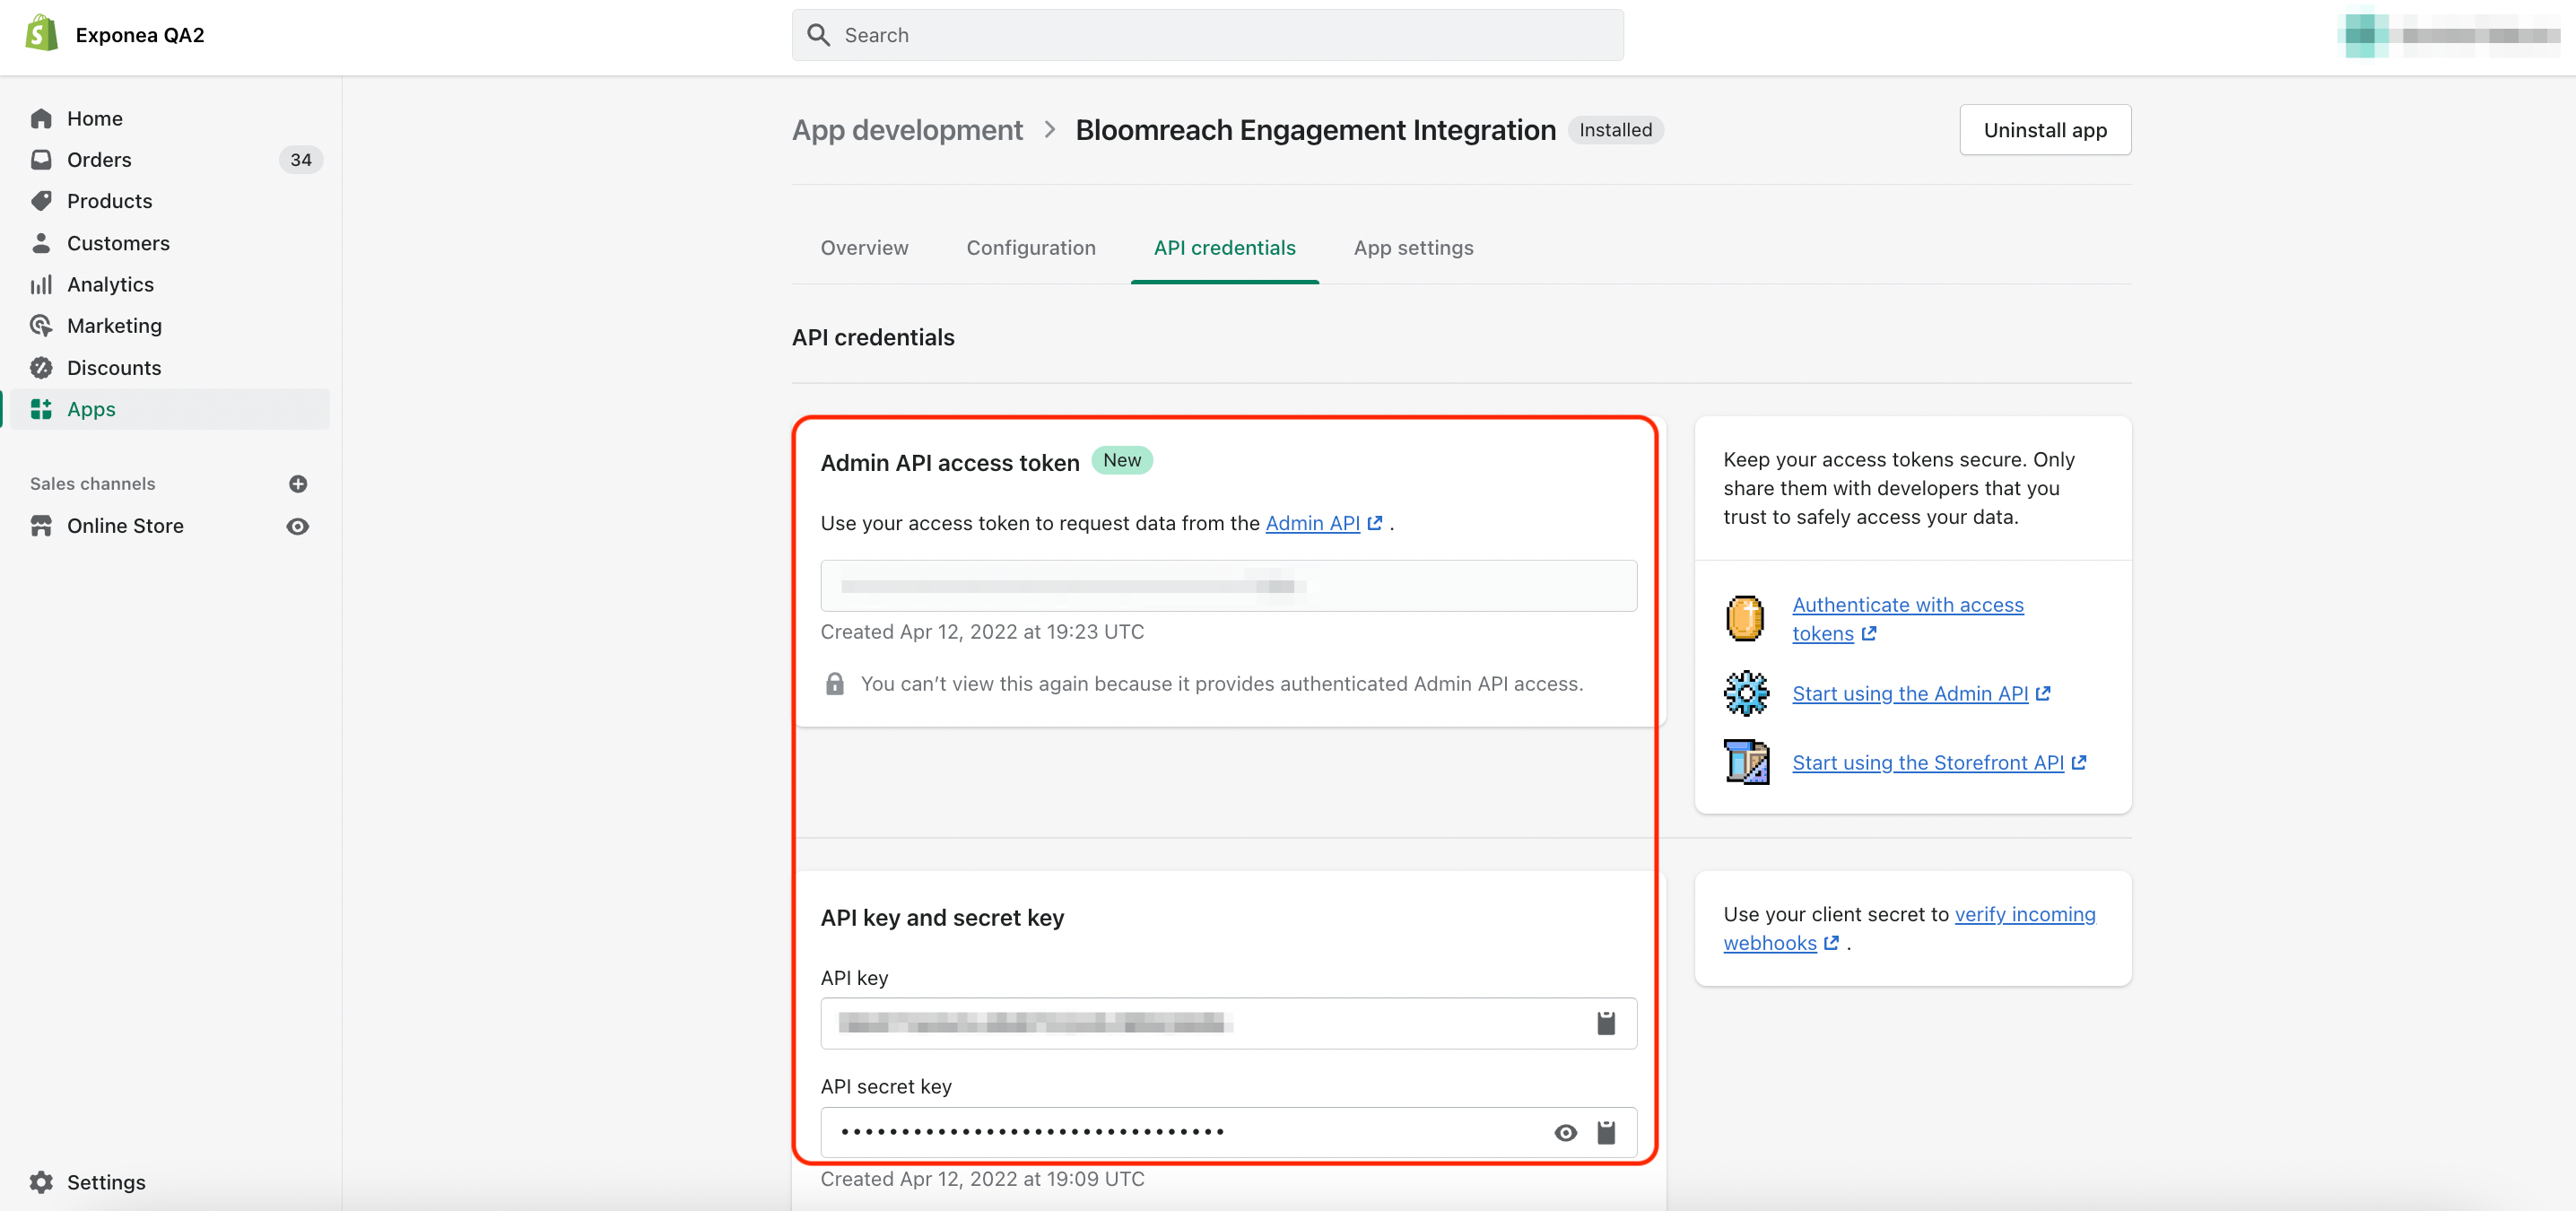
Task: Click the gear icon beside Admin API link
Action: pos(1746,693)
